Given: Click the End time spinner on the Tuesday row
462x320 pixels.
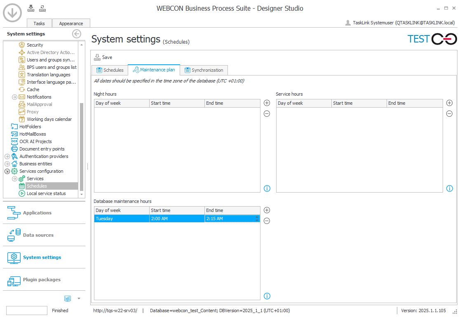Looking at the screenshot, I should pos(257,219).
